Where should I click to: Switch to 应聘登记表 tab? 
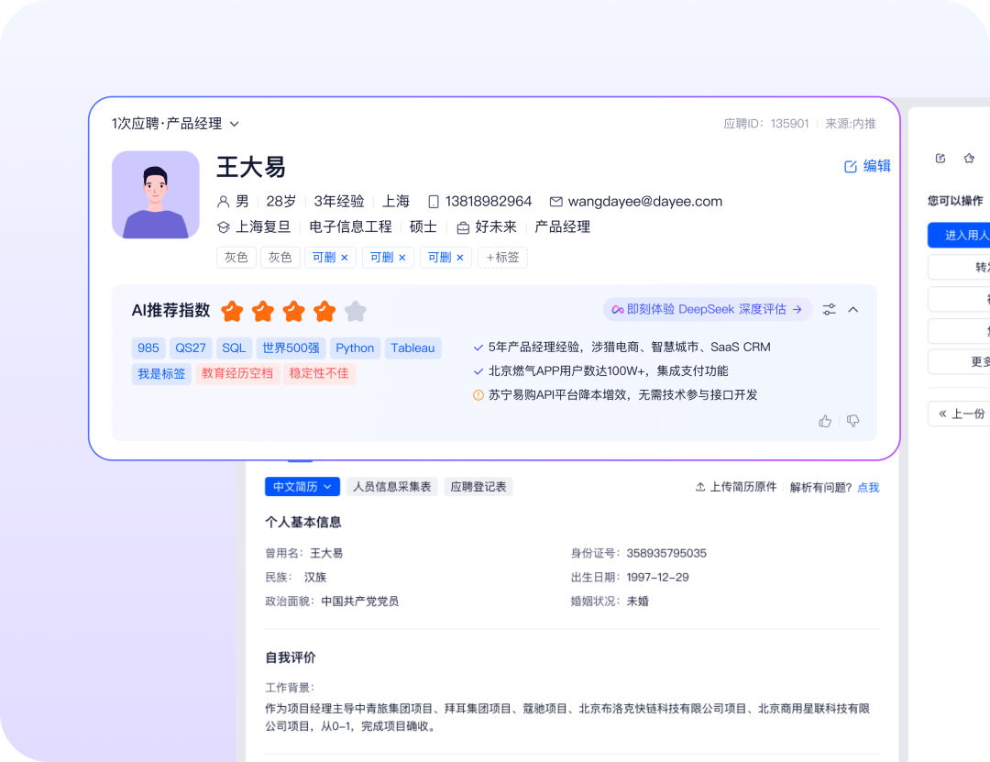click(478, 487)
